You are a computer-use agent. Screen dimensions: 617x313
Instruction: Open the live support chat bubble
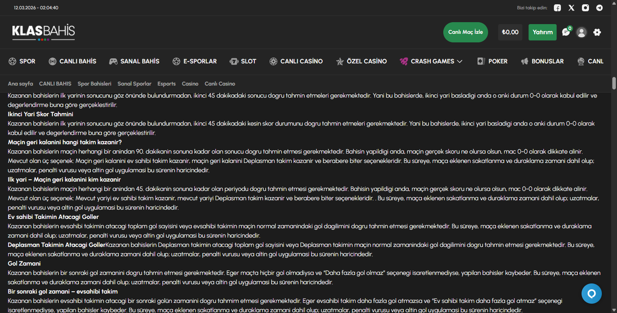(591, 294)
